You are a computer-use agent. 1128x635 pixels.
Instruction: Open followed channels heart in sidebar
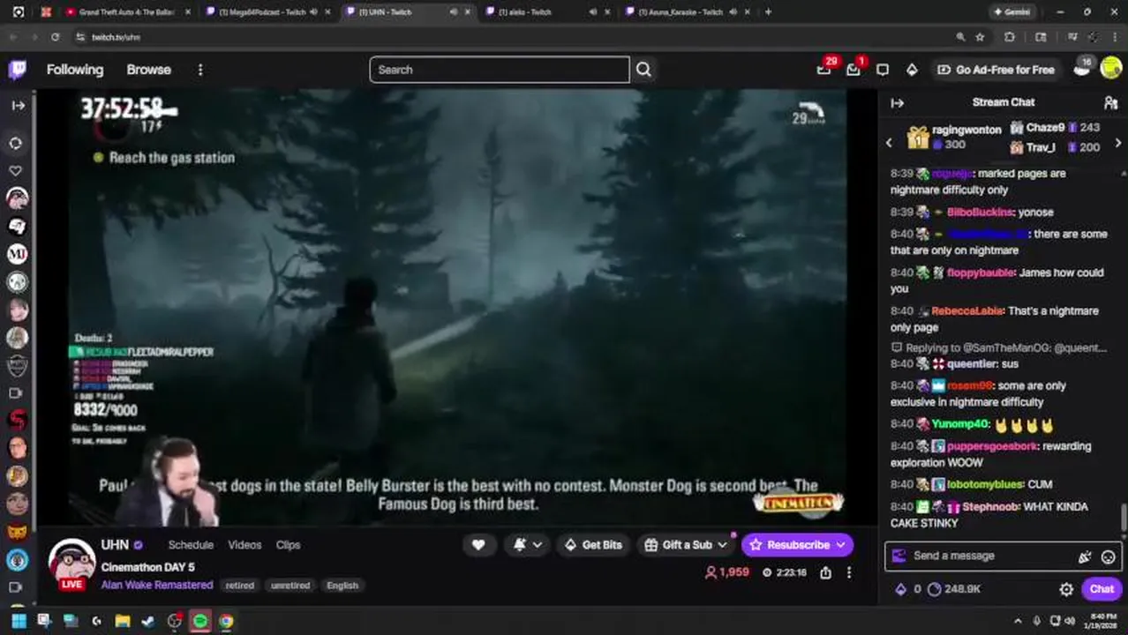[x=16, y=171]
